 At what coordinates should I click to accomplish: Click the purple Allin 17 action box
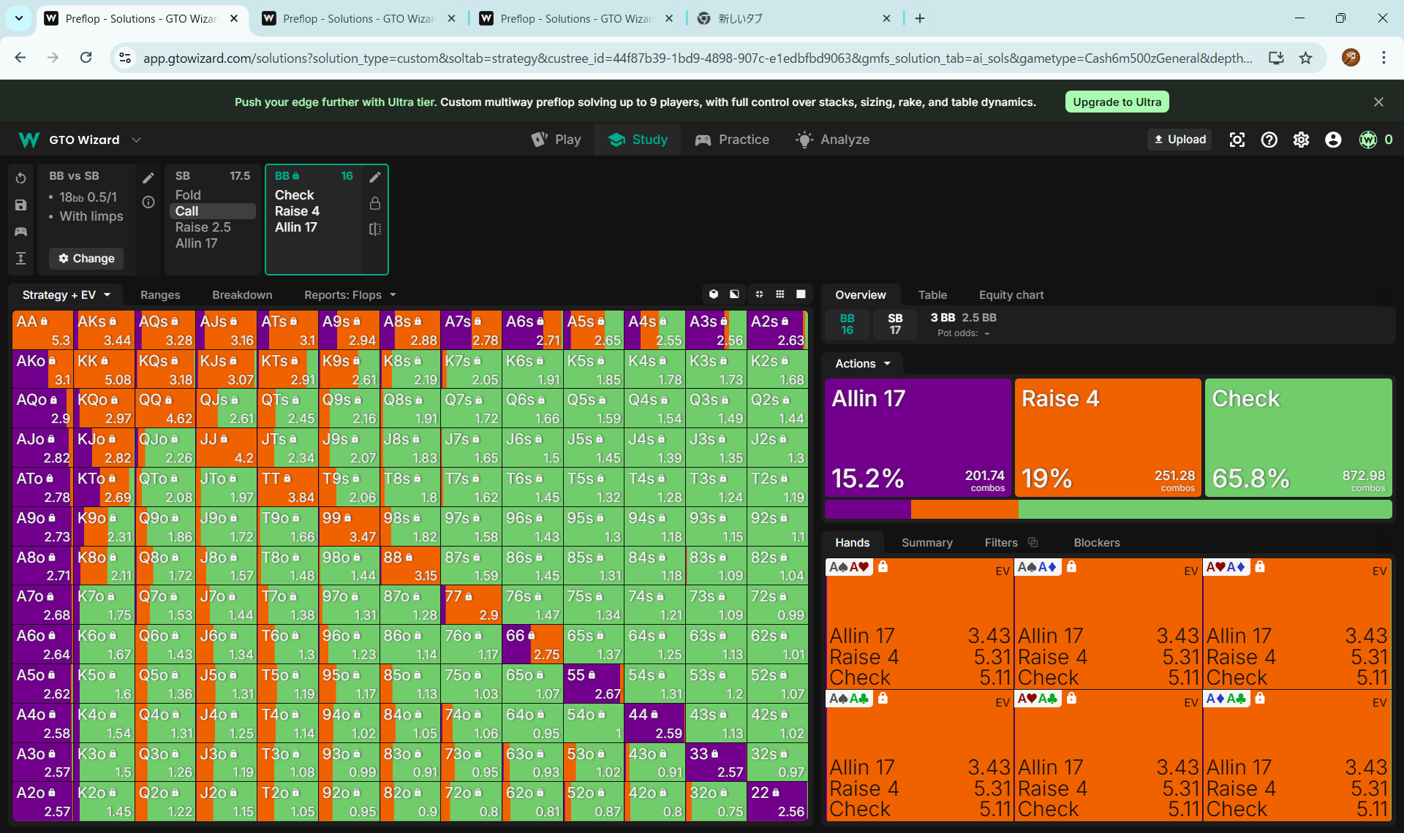918,437
